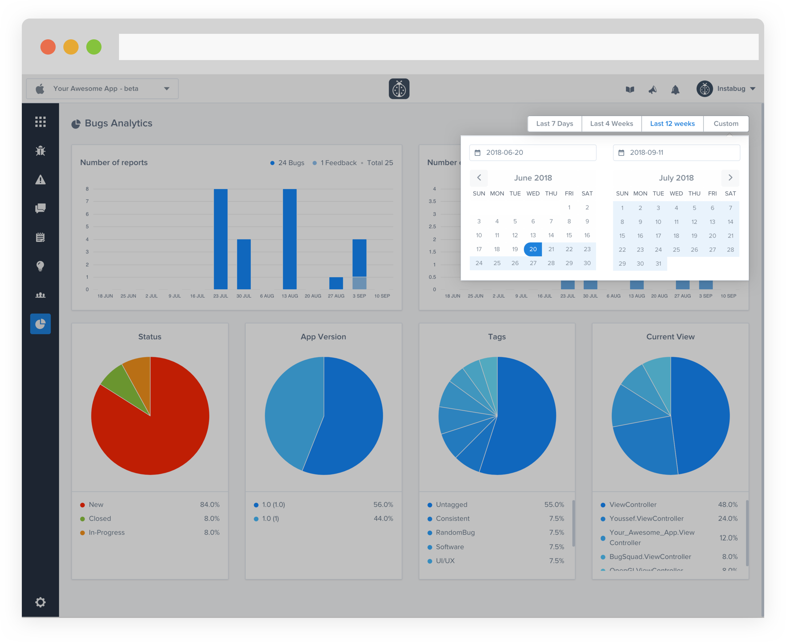786x643 pixels.
Task: Open the Bugs section bug icon
Action: 40,150
